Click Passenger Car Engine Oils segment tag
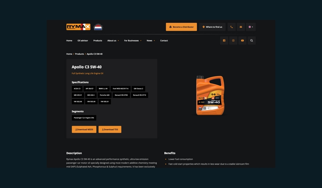 (x=84, y=118)
